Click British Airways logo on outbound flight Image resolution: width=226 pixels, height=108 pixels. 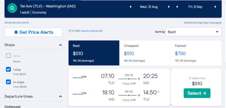tap(79, 77)
